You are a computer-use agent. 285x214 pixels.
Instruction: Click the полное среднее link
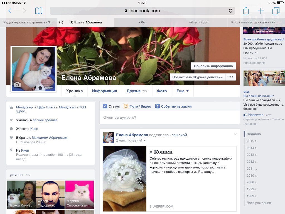(x=45, y=120)
